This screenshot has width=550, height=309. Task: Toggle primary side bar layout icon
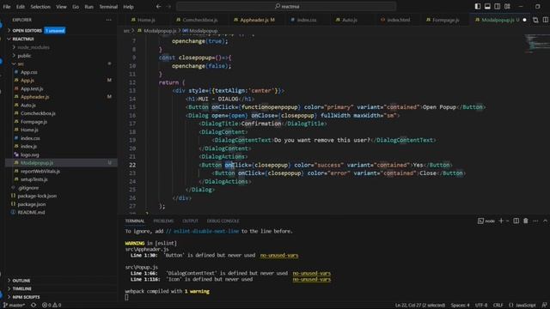pos(478,6)
